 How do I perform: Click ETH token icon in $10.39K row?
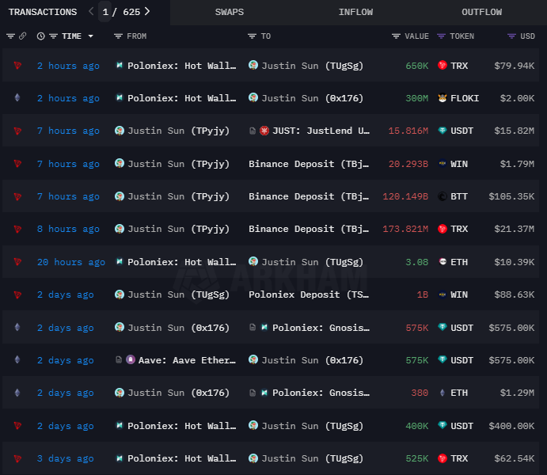443,261
